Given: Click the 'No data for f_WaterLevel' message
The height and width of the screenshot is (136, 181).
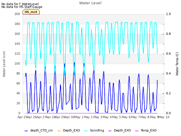Looking at the screenshot, I should click(x=20, y=4).
